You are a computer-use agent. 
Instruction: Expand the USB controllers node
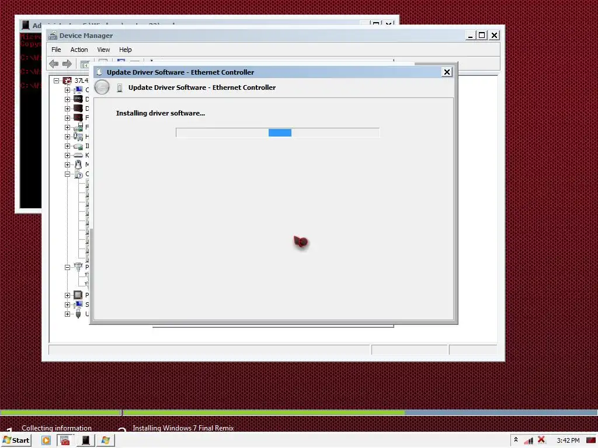68,314
